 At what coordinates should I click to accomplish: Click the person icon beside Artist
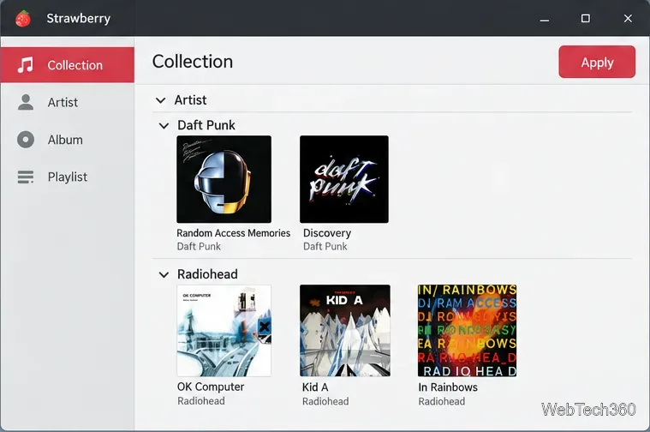[x=26, y=102]
